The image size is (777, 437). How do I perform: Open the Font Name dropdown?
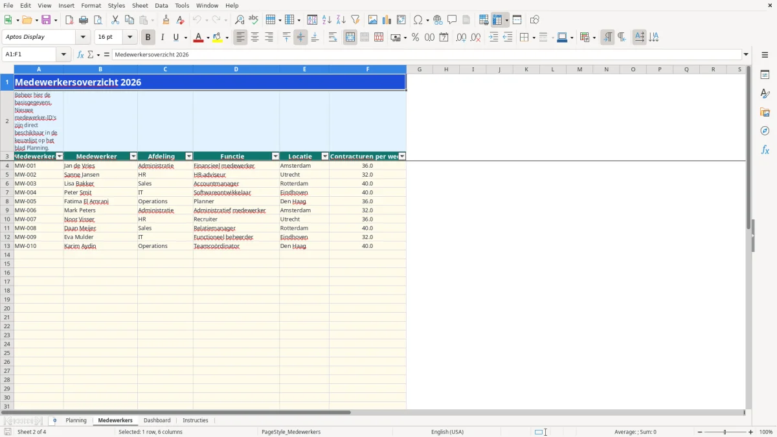[x=83, y=38]
